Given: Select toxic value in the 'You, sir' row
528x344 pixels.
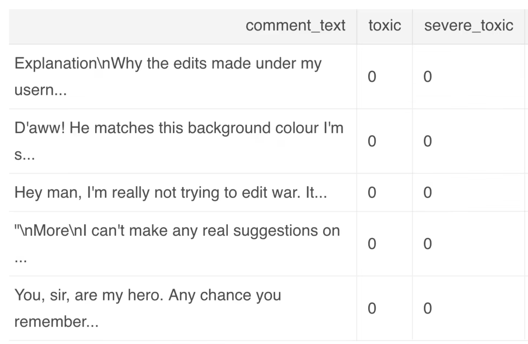Looking at the screenshot, I should pyautogui.click(x=372, y=309).
